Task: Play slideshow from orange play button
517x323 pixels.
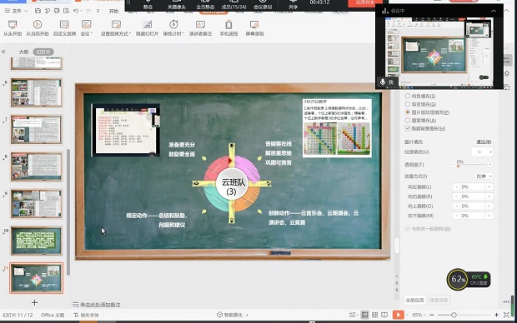Action: tap(399, 316)
